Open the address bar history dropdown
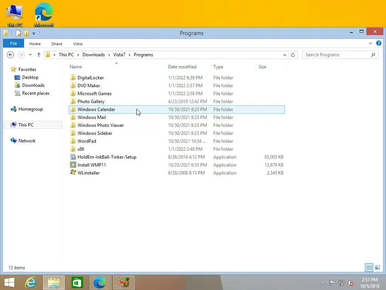The width and height of the screenshot is (386, 290). [x=285, y=55]
